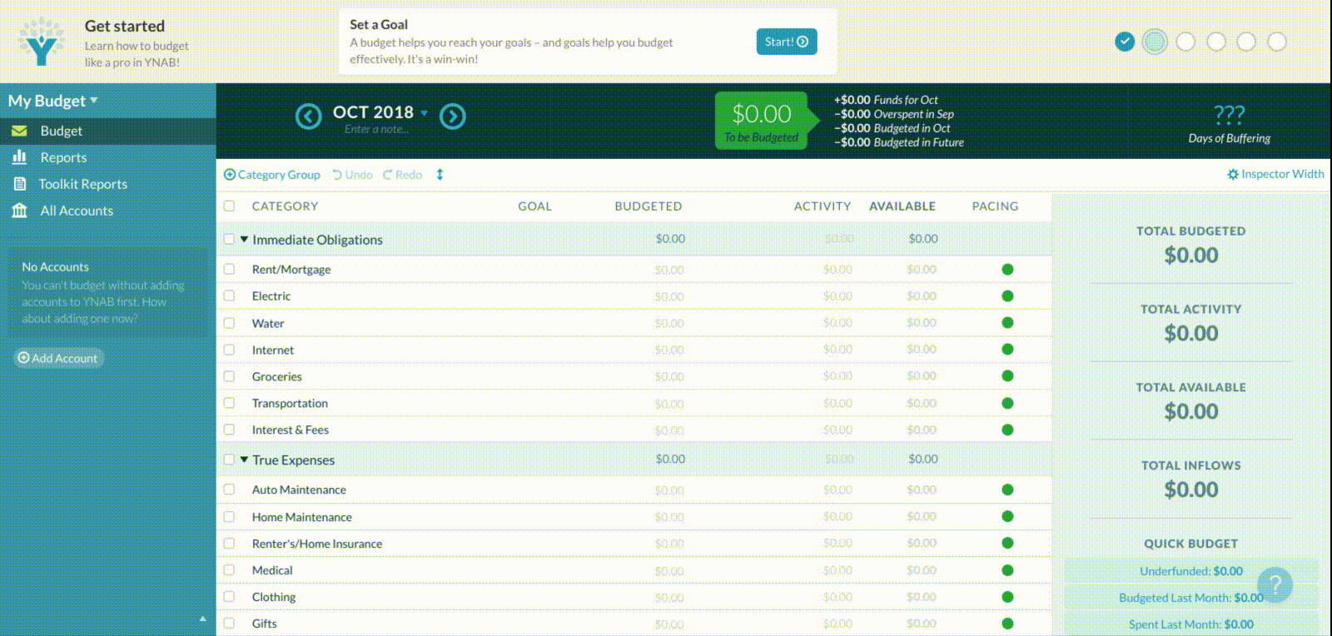The image size is (1332, 636).
Task: Click the Add Account button
Action: point(58,358)
